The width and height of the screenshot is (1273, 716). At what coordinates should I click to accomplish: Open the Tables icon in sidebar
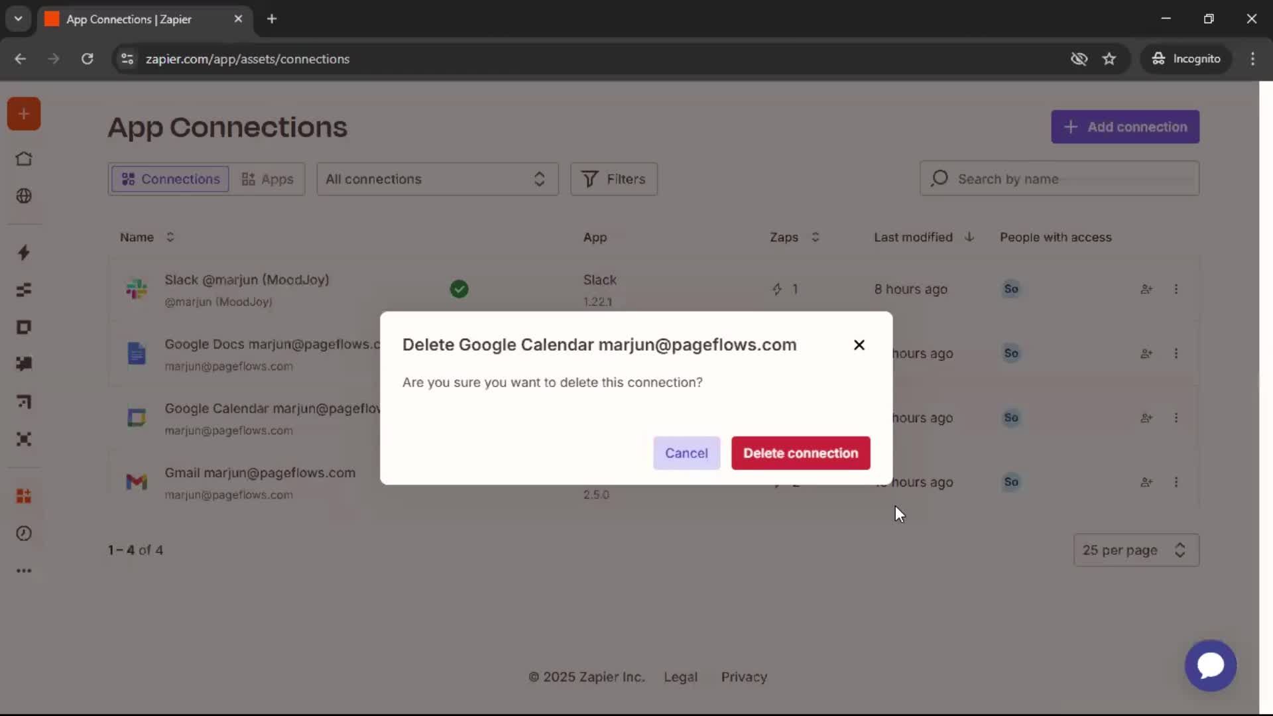(24, 290)
